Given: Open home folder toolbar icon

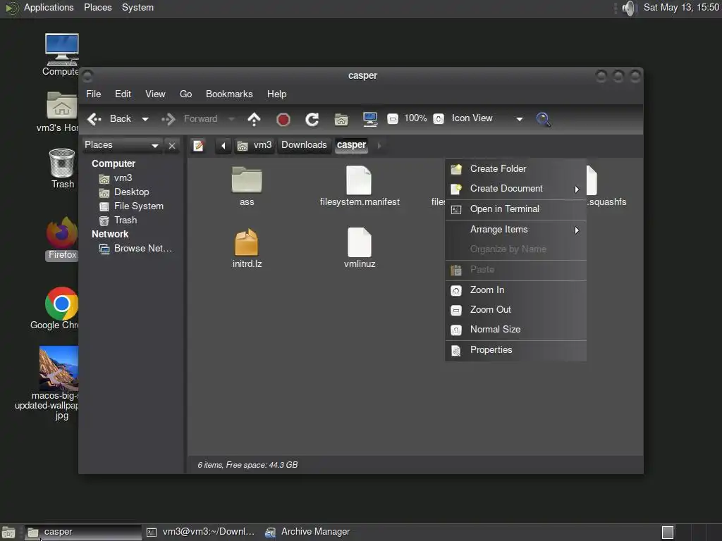Looking at the screenshot, I should (x=341, y=120).
